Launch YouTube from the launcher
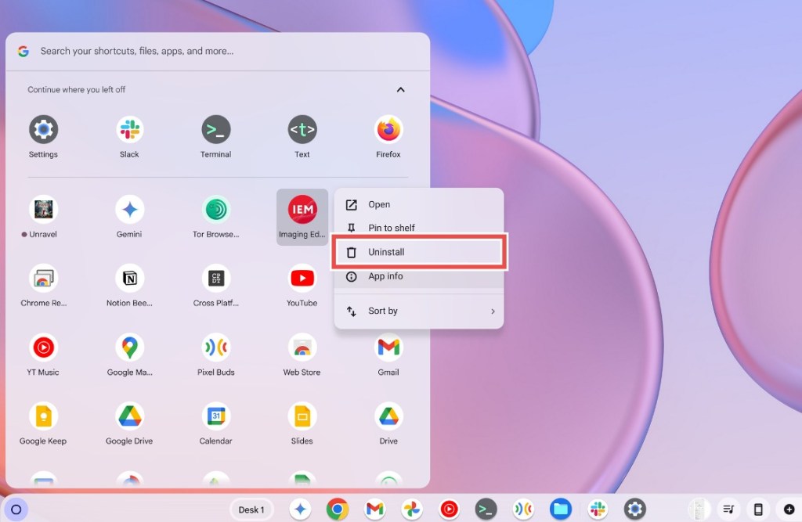The height and width of the screenshot is (522, 802). (302, 286)
